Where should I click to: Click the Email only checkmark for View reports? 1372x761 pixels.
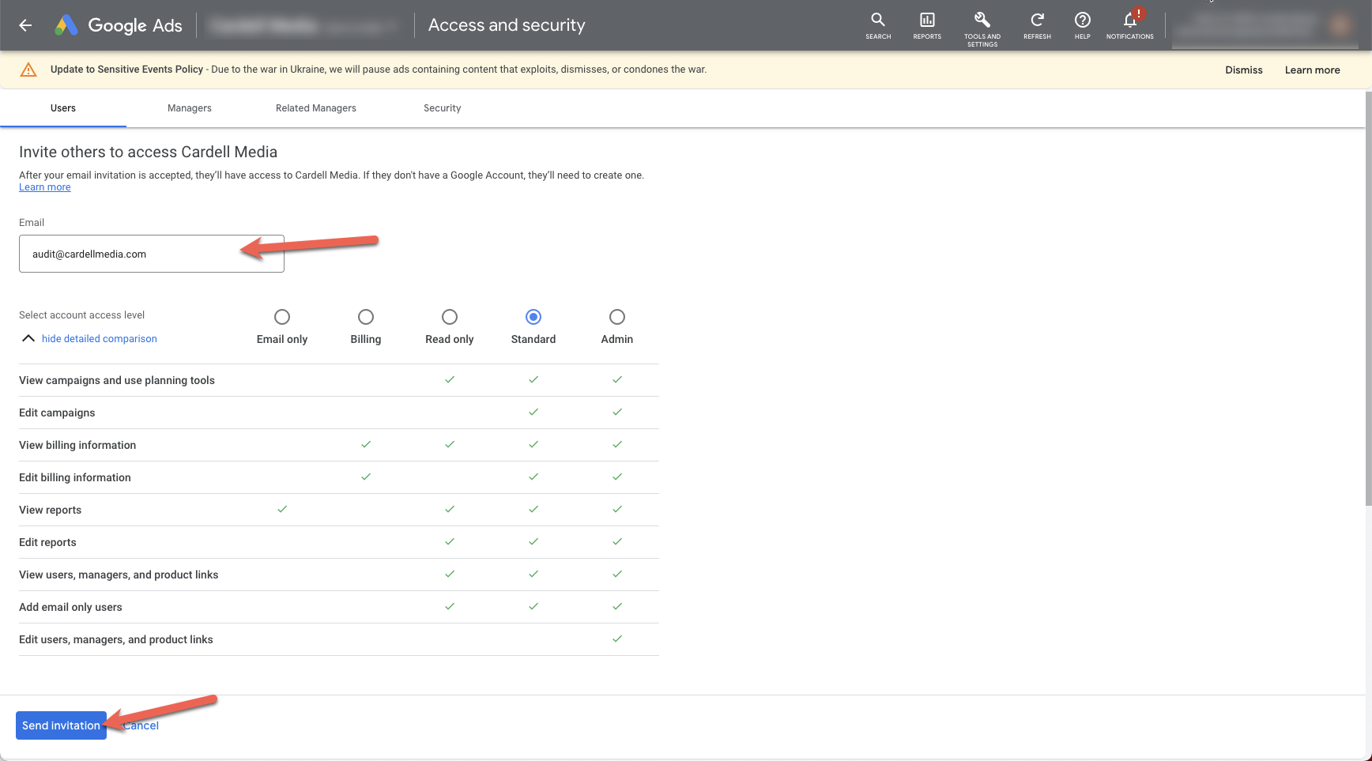[x=282, y=509]
